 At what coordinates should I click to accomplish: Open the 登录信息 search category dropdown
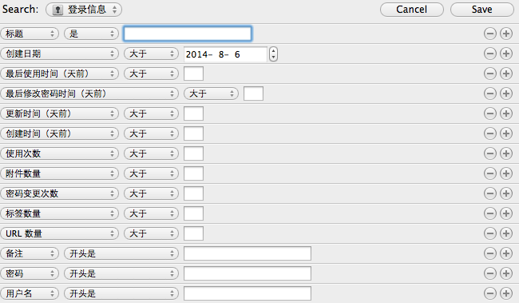[x=84, y=10]
